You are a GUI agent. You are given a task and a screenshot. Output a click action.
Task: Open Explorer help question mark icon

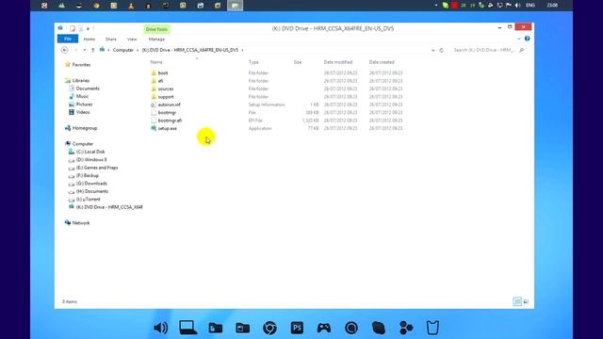(528, 39)
